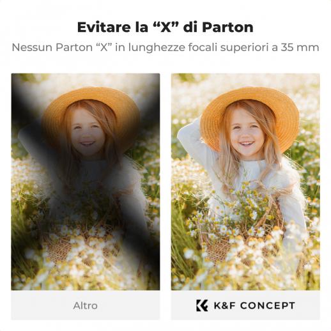
Task: Click the girl's face in the left photo
Action: (x=88, y=133)
